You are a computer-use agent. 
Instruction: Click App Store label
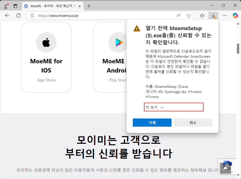pos(46,80)
